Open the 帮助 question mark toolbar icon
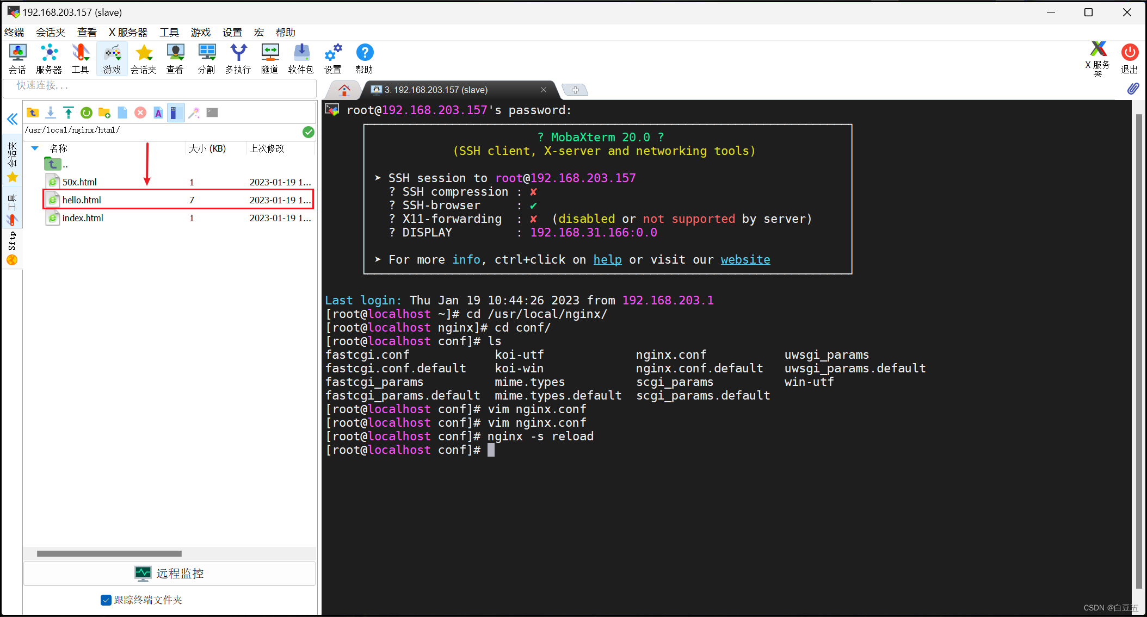1147x617 pixels. click(365, 59)
